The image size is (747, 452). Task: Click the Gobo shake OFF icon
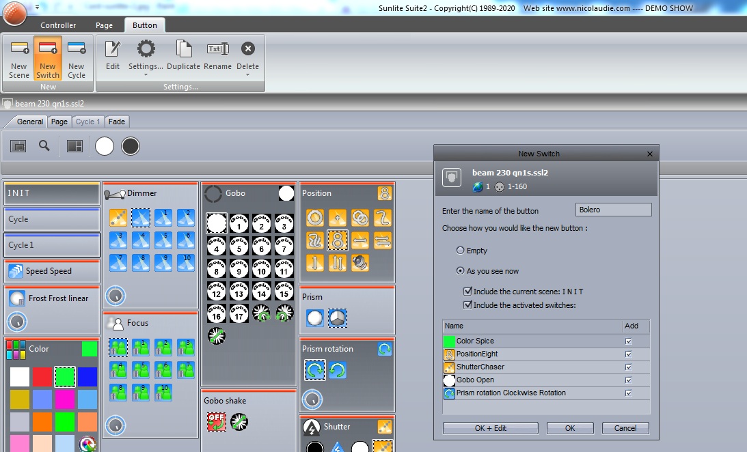[x=217, y=422]
